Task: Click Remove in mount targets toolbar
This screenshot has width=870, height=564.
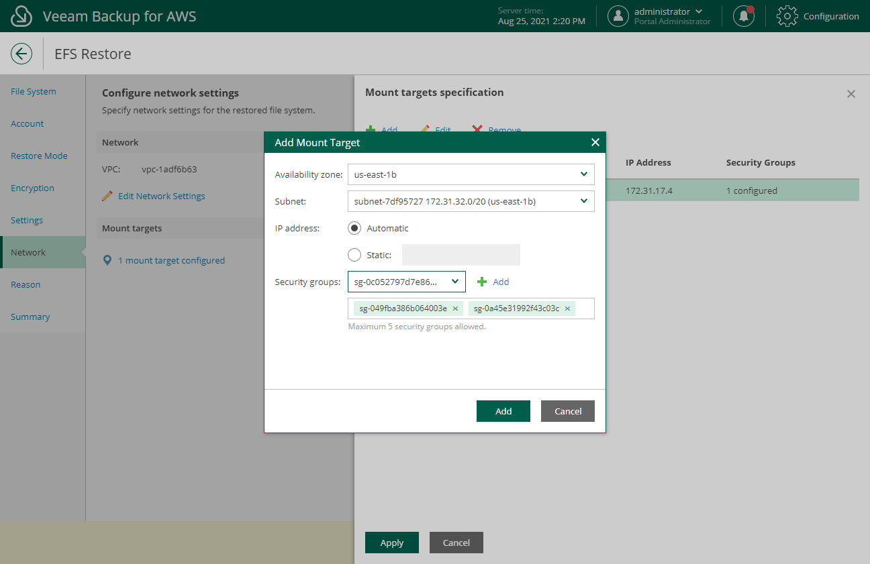Action: tap(505, 129)
